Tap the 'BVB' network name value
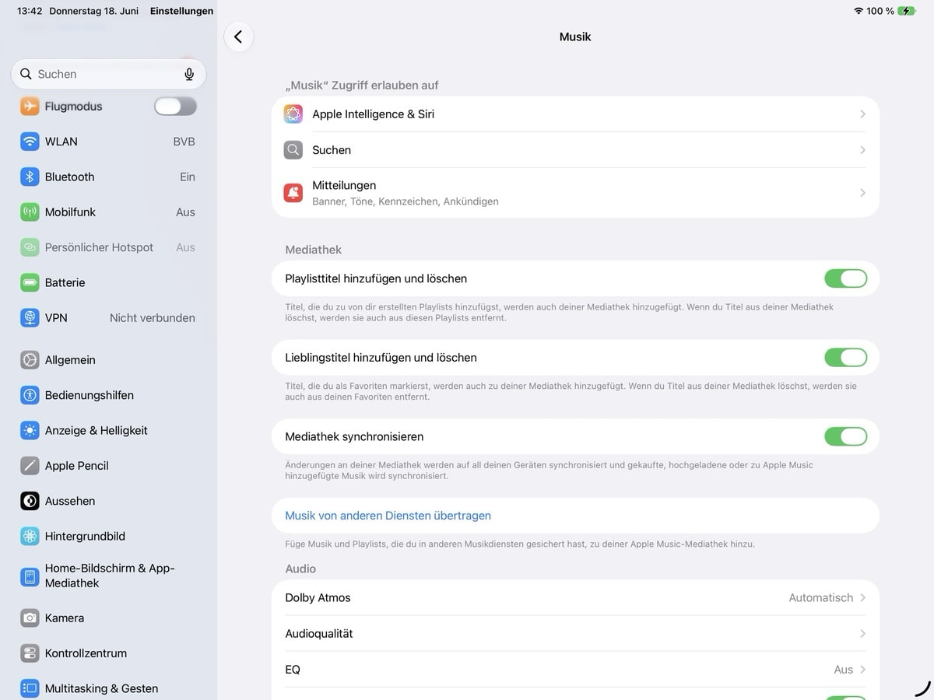Viewport: 934px width, 700px height. [x=184, y=142]
